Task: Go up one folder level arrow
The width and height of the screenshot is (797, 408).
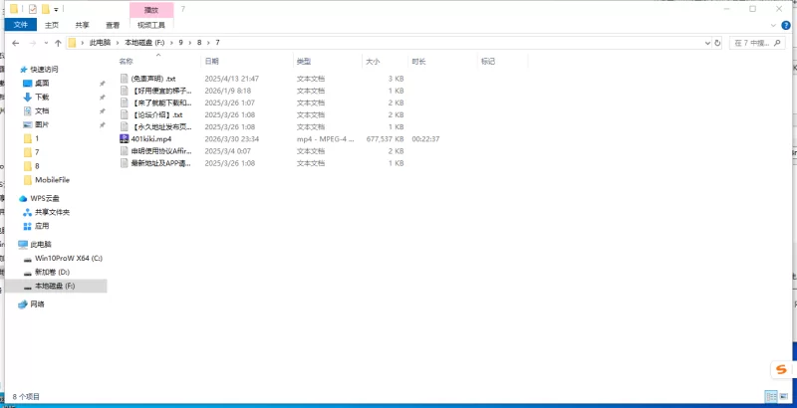Action: 58,43
